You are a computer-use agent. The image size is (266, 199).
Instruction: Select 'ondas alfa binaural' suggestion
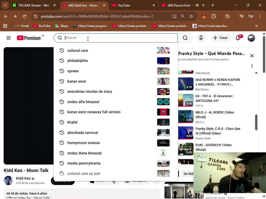116,102
